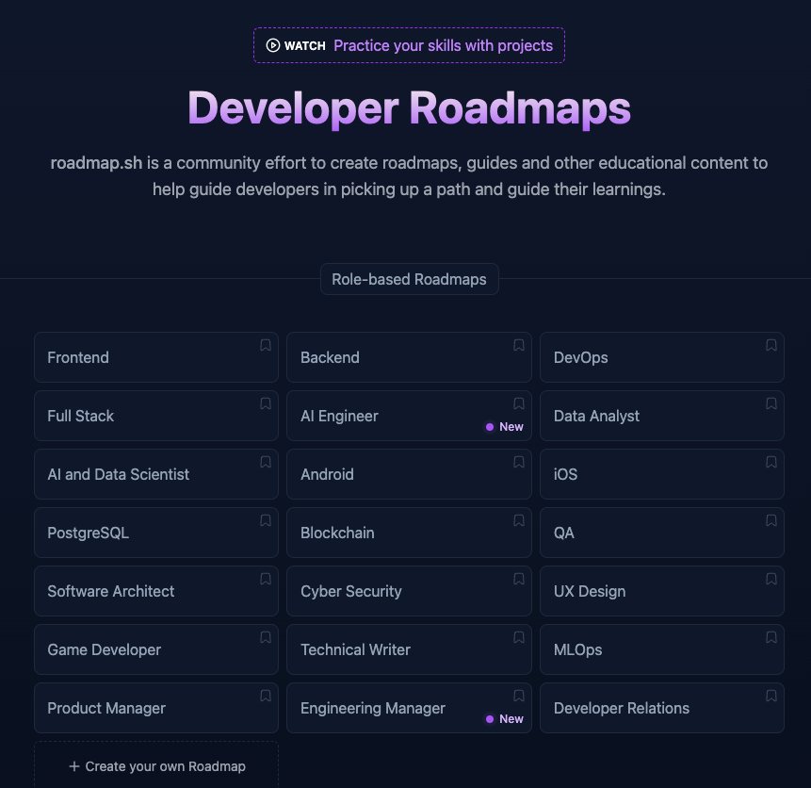The width and height of the screenshot is (811, 788).
Task: Bookmark the Blockchain roadmap
Action: 519,521
